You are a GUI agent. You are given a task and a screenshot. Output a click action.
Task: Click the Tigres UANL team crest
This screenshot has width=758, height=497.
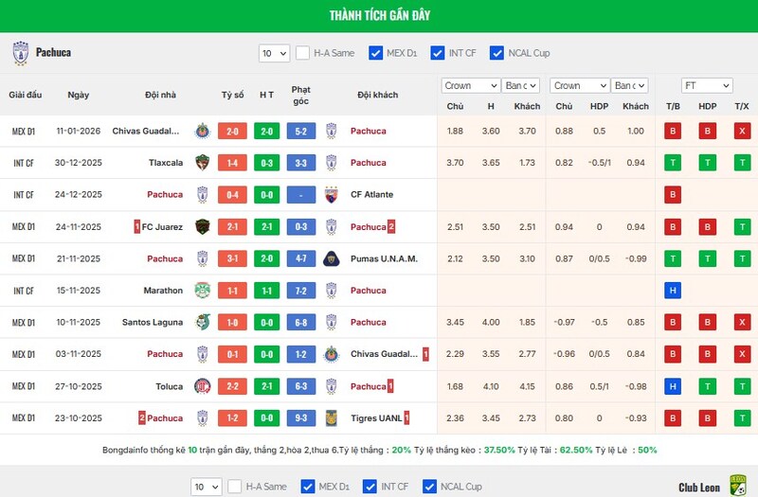coord(332,417)
